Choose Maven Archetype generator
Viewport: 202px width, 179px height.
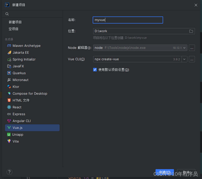[32, 46]
